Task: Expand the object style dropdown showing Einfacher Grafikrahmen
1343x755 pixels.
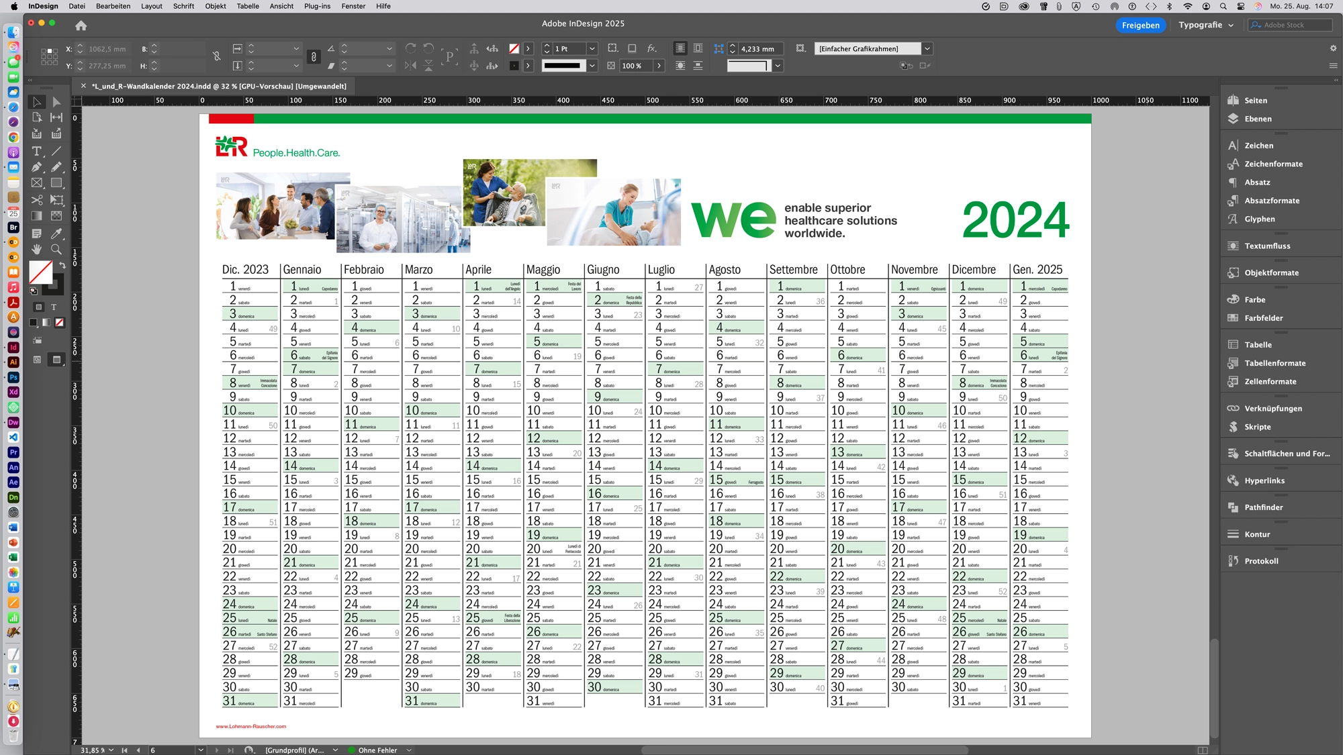Action: 927,48
